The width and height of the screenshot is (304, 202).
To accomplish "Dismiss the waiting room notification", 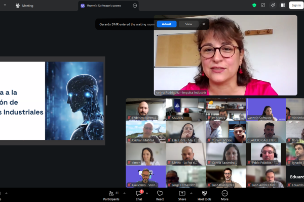I will pos(204,24).
